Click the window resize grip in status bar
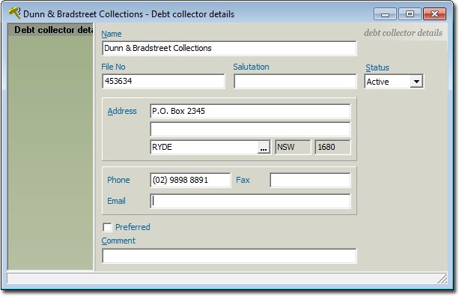The image size is (459, 296). point(443,279)
